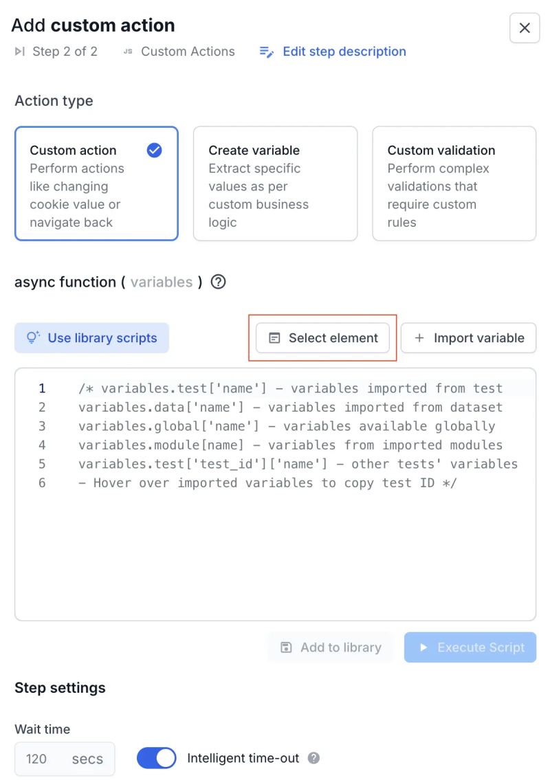Screen dimensions: 550x780
Task: Click the Select element button
Action: (x=322, y=337)
